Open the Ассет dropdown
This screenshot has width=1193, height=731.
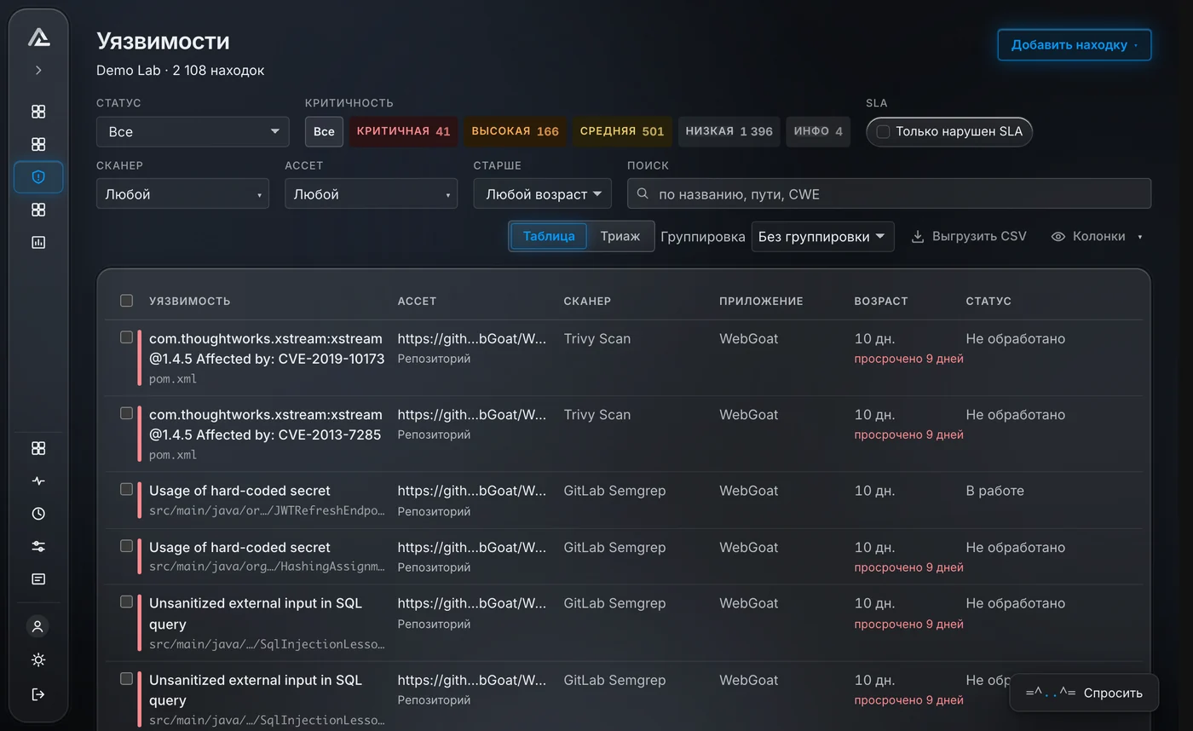pos(371,194)
